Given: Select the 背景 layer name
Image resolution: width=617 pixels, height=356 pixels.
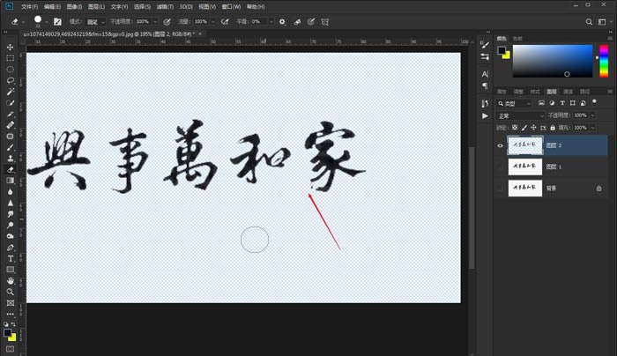Looking at the screenshot, I should (551, 189).
